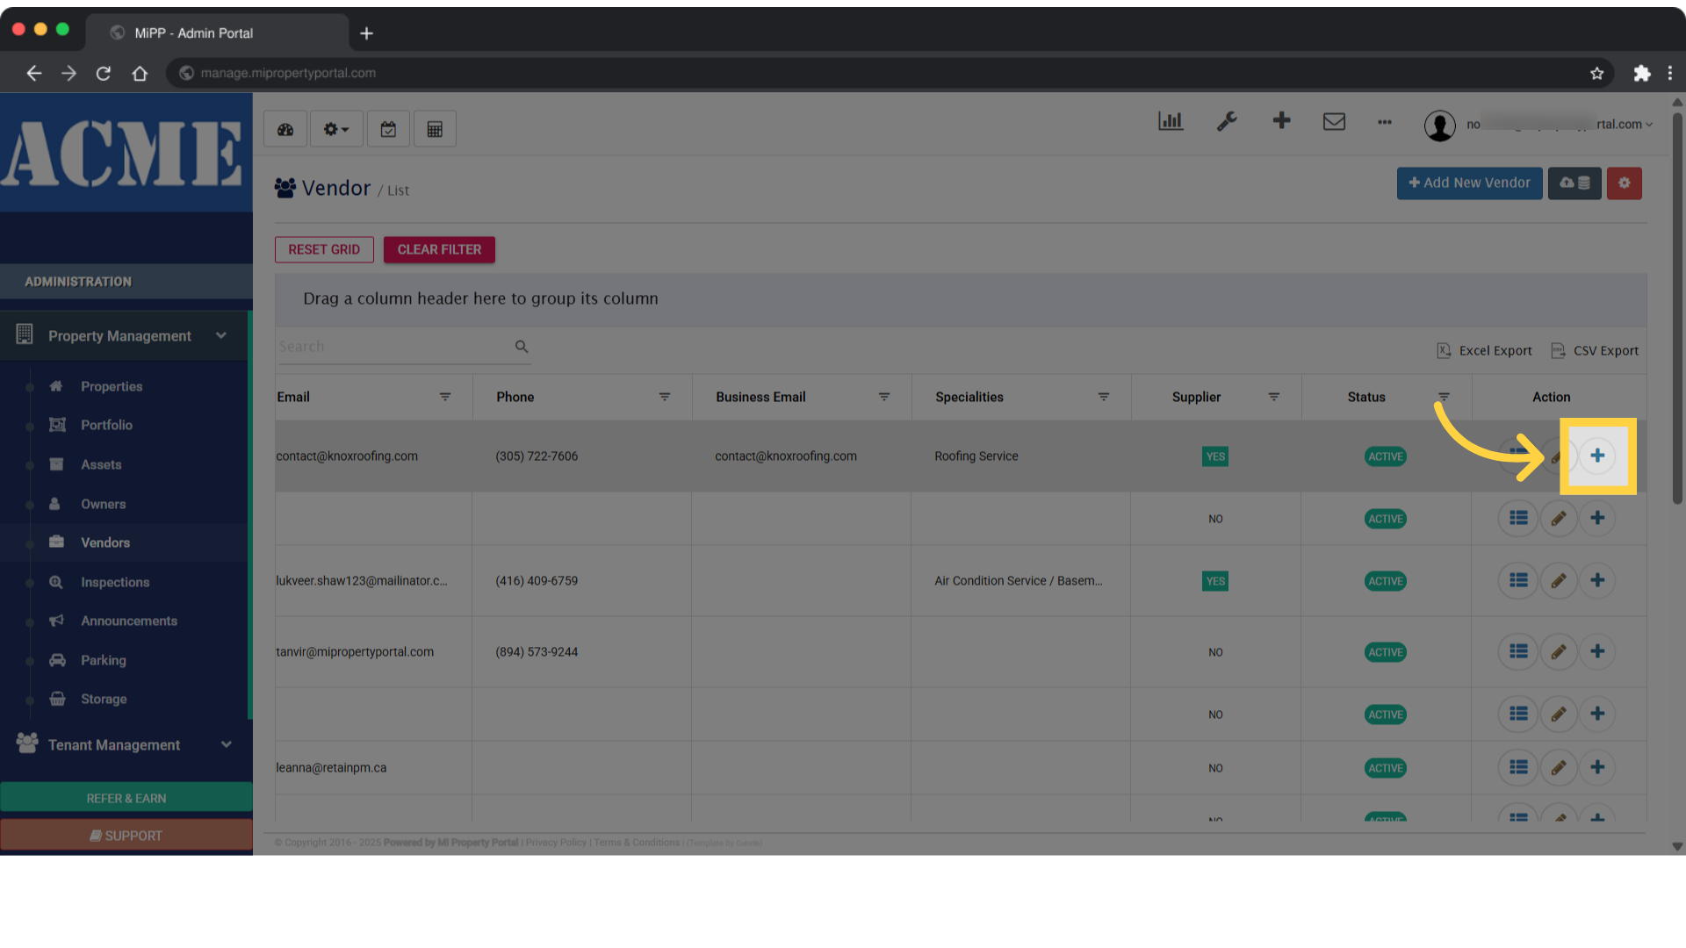This screenshot has width=1686, height=948.
Task: Click list icon in lukveer.shaw123 vendor row
Action: click(x=1518, y=580)
